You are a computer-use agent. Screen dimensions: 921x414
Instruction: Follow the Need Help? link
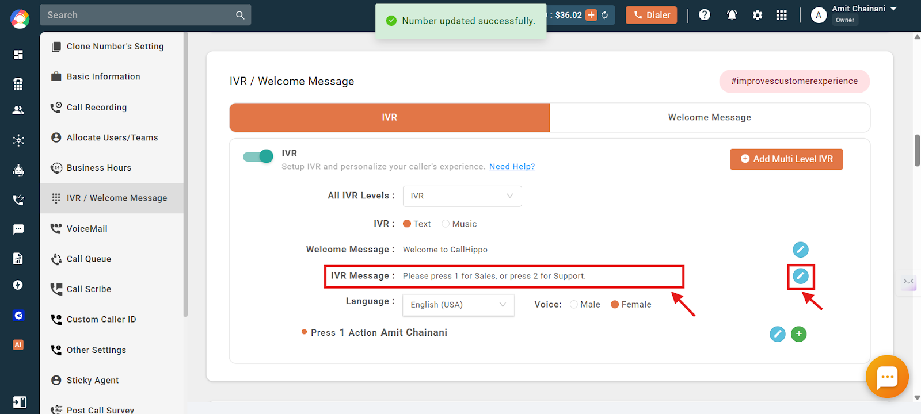[x=512, y=167]
